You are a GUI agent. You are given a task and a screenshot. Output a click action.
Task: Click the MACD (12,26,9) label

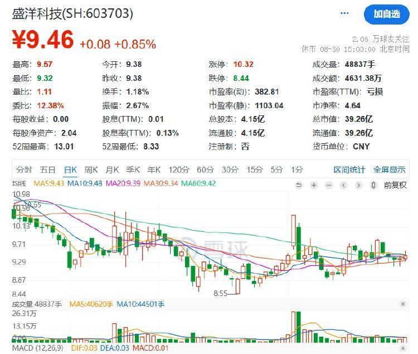coord(37,348)
